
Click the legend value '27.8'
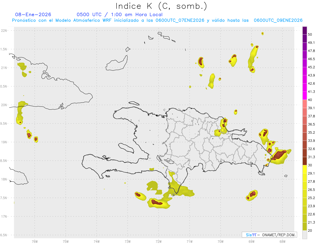coord(311,181)
